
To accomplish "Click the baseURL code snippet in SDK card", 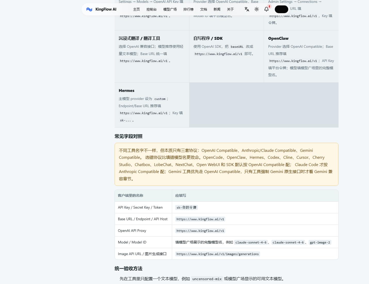I will (x=237, y=47).
